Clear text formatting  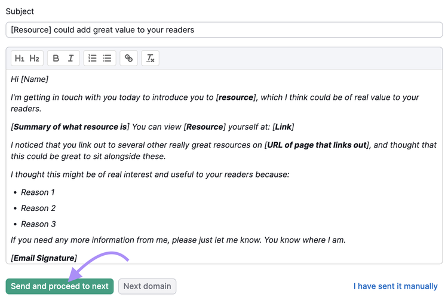tap(151, 59)
